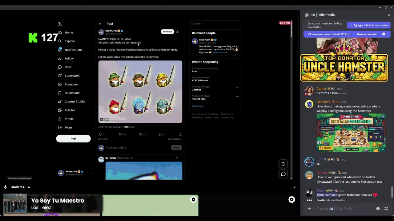Click the microphone icon beside Oradores

pos(5,187)
